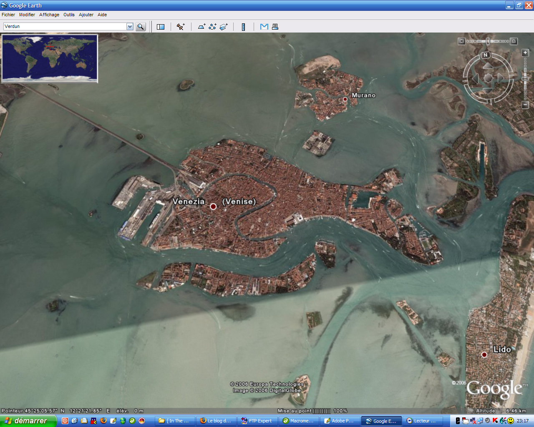Click the Lido placemark dot
The image size is (534, 427).
[484, 355]
